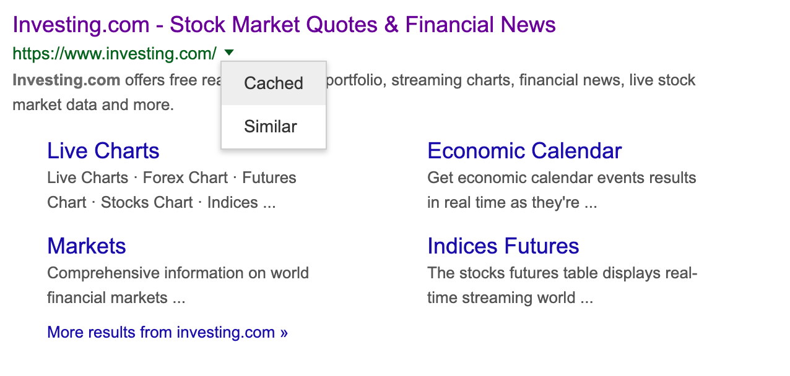
Task: Visit the Indices Futures sitelink
Action: 503,246
